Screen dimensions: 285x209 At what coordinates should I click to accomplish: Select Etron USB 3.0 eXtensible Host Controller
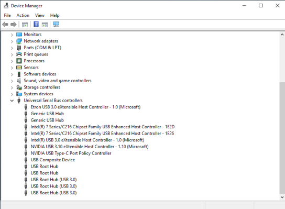pos(85,107)
